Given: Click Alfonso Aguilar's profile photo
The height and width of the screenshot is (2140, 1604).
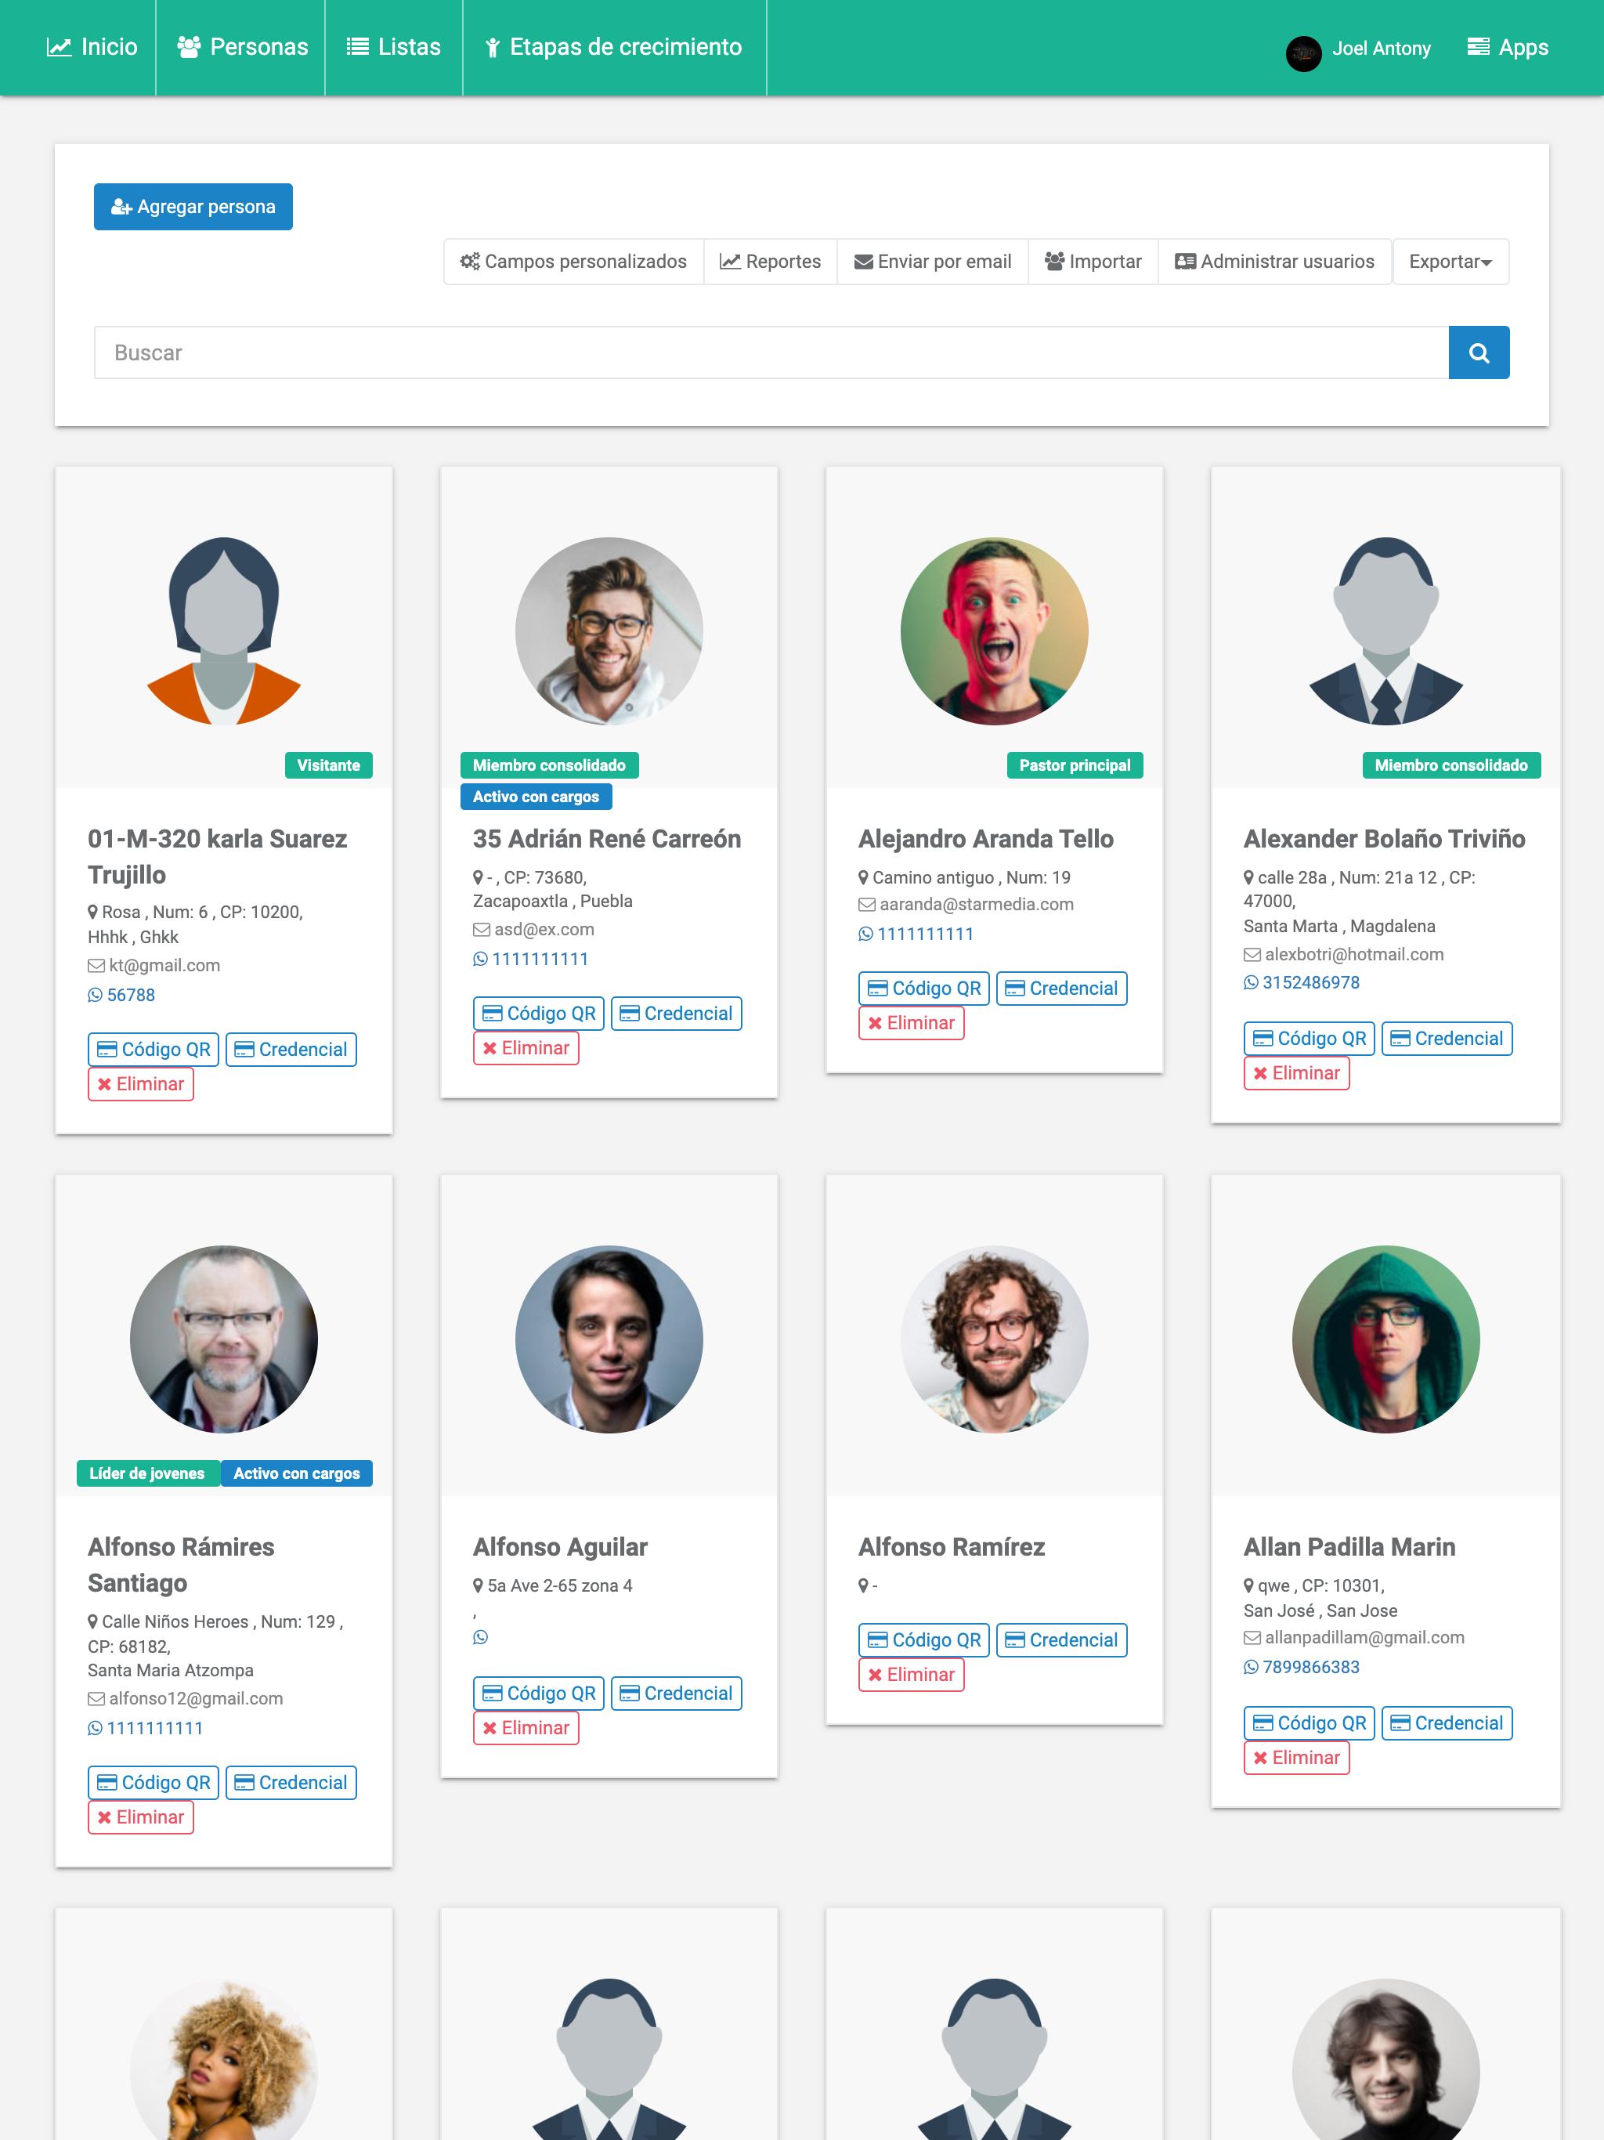Looking at the screenshot, I should click(x=609, y=1339).
